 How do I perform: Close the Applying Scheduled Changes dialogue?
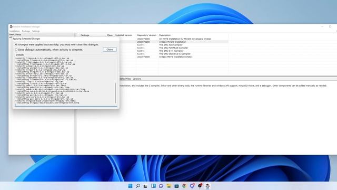pos(110,50)
